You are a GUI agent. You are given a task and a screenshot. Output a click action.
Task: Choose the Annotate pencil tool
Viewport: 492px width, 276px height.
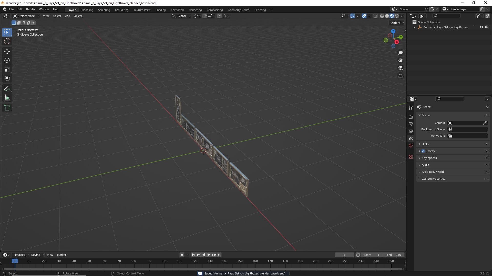coord(7,89)
